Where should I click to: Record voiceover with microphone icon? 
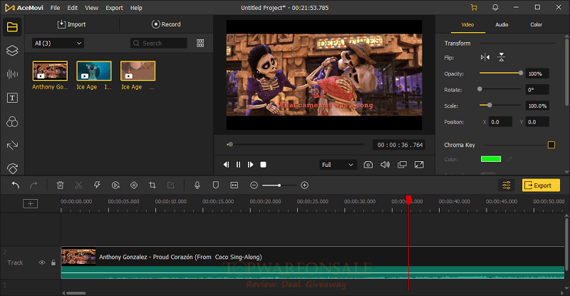197,185
